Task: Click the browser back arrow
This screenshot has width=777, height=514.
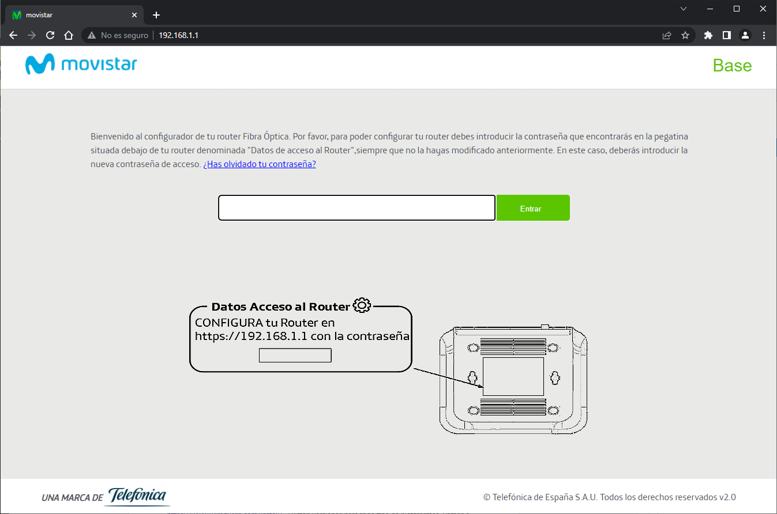Action: [x=13, y=35]
